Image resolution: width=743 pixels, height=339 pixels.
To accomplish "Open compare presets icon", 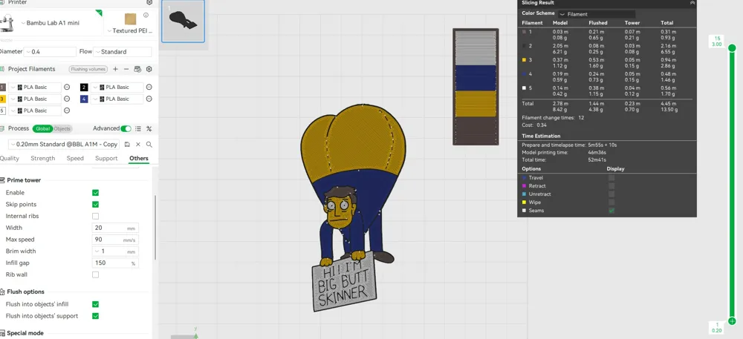I will [149, 128].
